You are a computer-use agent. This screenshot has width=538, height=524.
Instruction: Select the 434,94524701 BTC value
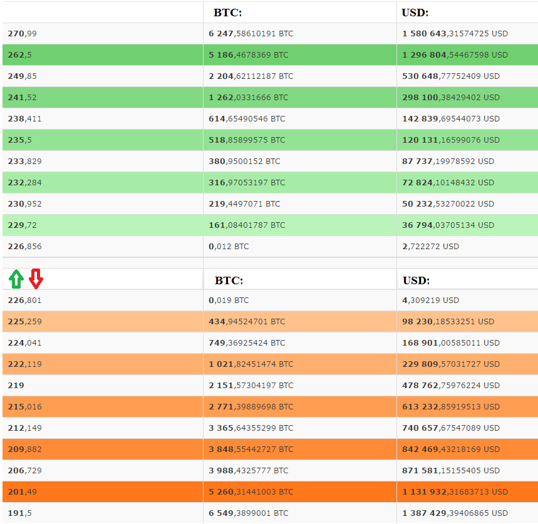click(x=247, y=321)
